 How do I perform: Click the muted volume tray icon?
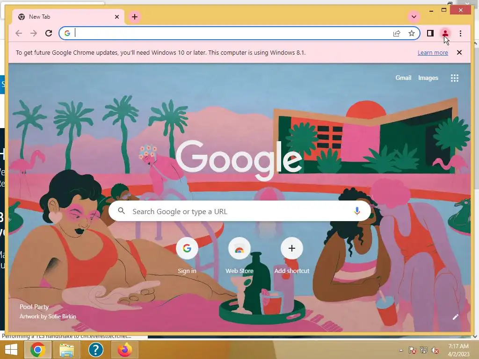point(435,350)
